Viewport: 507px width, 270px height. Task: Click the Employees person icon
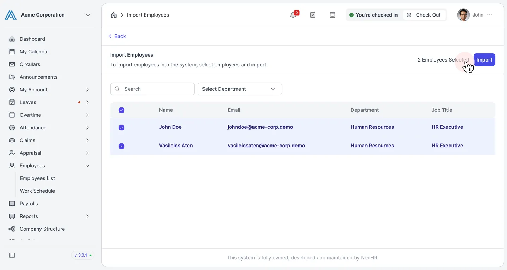tap(12, 166)
